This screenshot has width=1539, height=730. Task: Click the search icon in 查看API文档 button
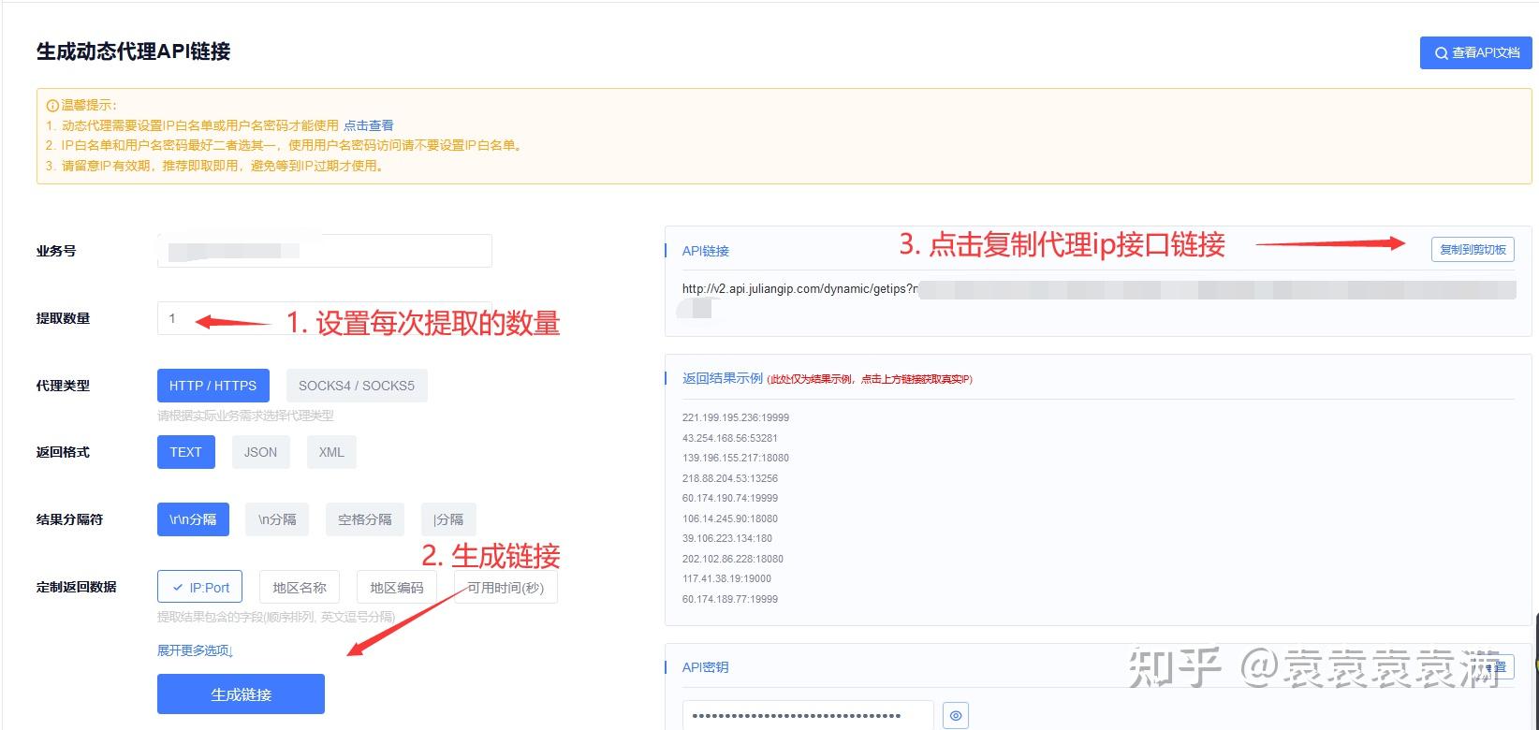click(x=1441, y=53)
